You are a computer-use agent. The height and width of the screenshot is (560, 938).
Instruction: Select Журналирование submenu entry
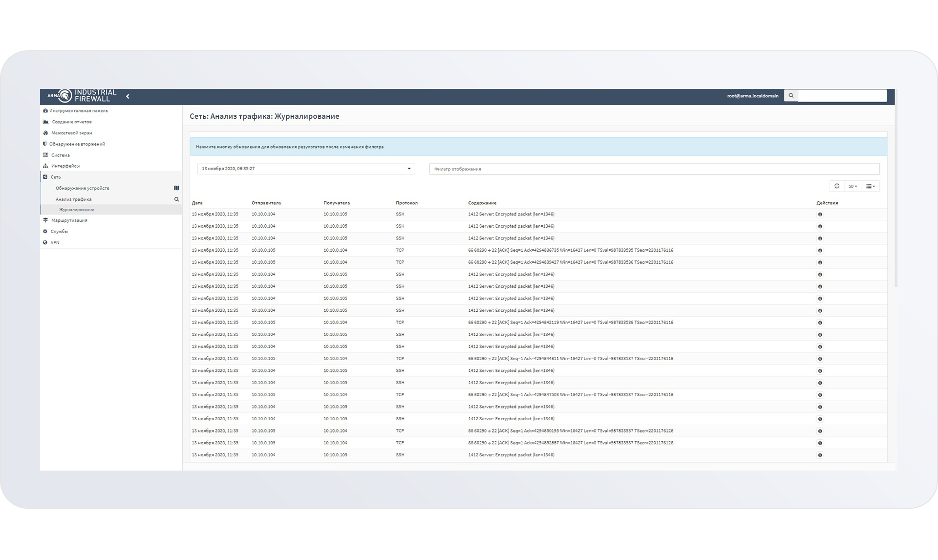coord(76,210)
